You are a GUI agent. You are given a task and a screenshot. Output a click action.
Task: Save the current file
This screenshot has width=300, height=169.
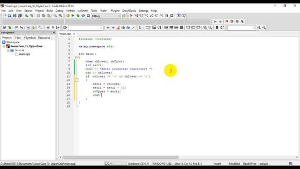(x=15, y=15)
